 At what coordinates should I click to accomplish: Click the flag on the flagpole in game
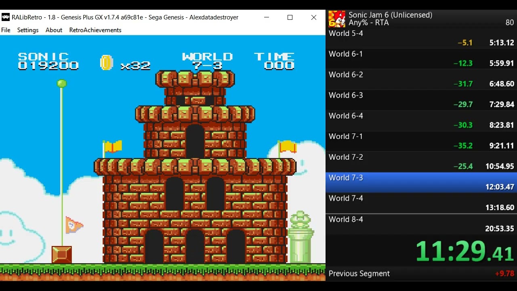(x=74, y=225)
